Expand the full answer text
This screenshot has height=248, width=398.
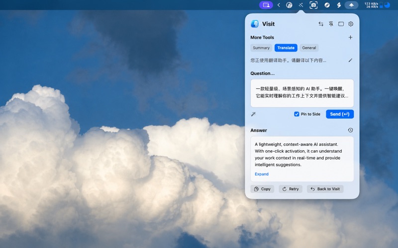262,174
